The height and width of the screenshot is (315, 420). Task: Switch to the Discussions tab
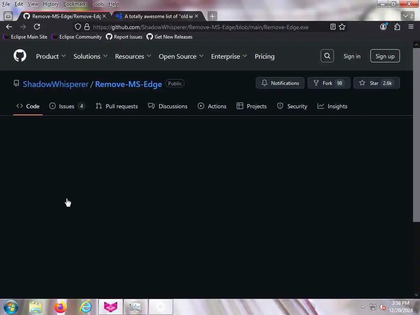coord(168,106)
